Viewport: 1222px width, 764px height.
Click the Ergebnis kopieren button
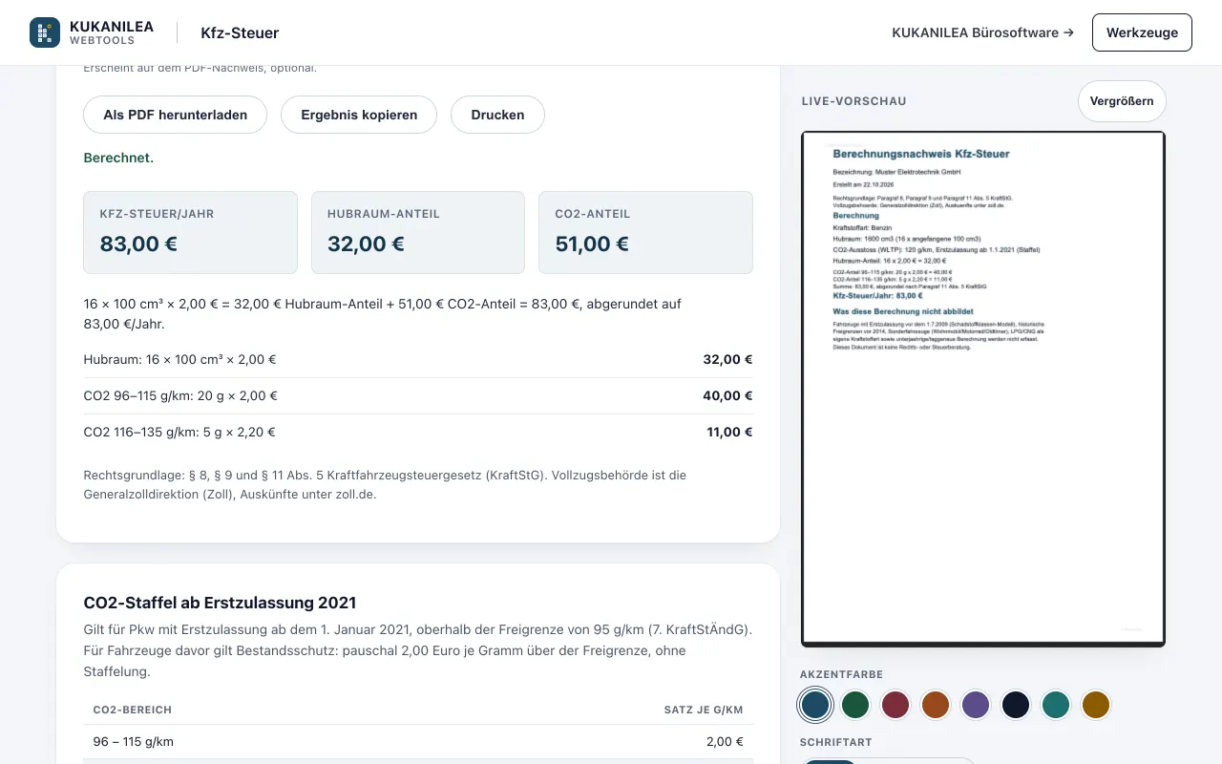pos(359,115)
